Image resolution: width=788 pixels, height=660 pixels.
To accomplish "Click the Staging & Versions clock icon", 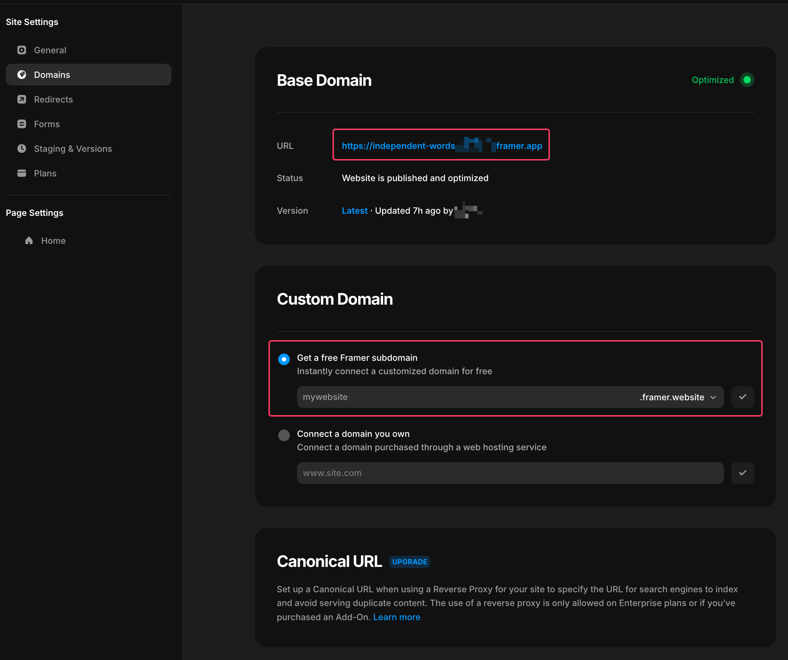I will tap(22, 149).
